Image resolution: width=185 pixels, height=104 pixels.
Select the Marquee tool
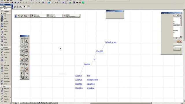(5, 11)
